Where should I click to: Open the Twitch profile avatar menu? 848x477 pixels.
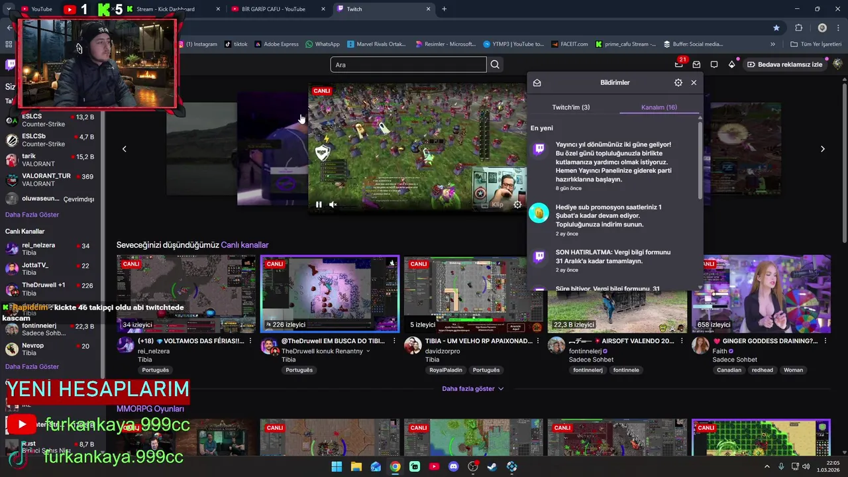coord(837,64)
